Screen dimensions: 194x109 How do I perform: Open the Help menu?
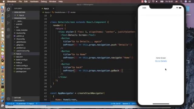61,2
